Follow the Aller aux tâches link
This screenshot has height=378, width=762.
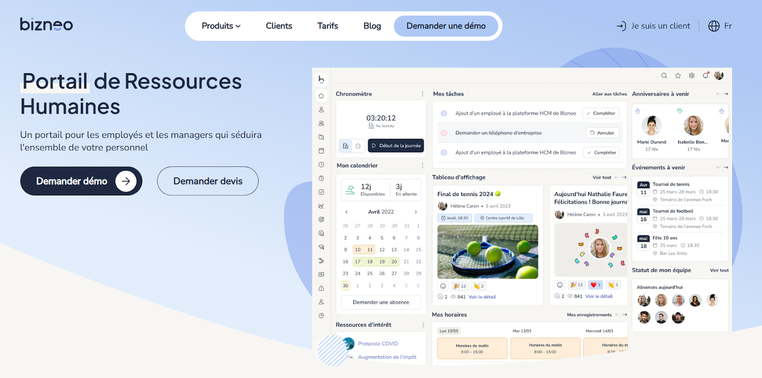pyautogui.click(x=610, y=94)
